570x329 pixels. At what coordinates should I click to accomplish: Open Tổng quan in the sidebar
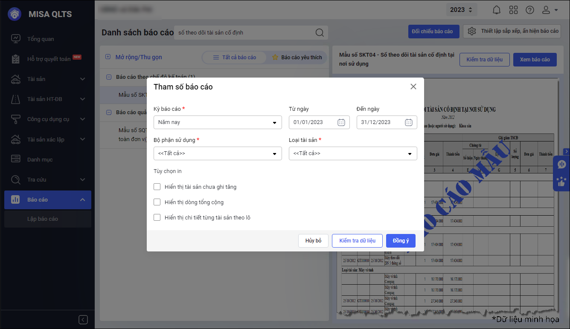pyautogui.click(x=41, y=39)
